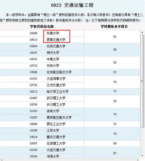Click school code 10533

pos(34,59)
